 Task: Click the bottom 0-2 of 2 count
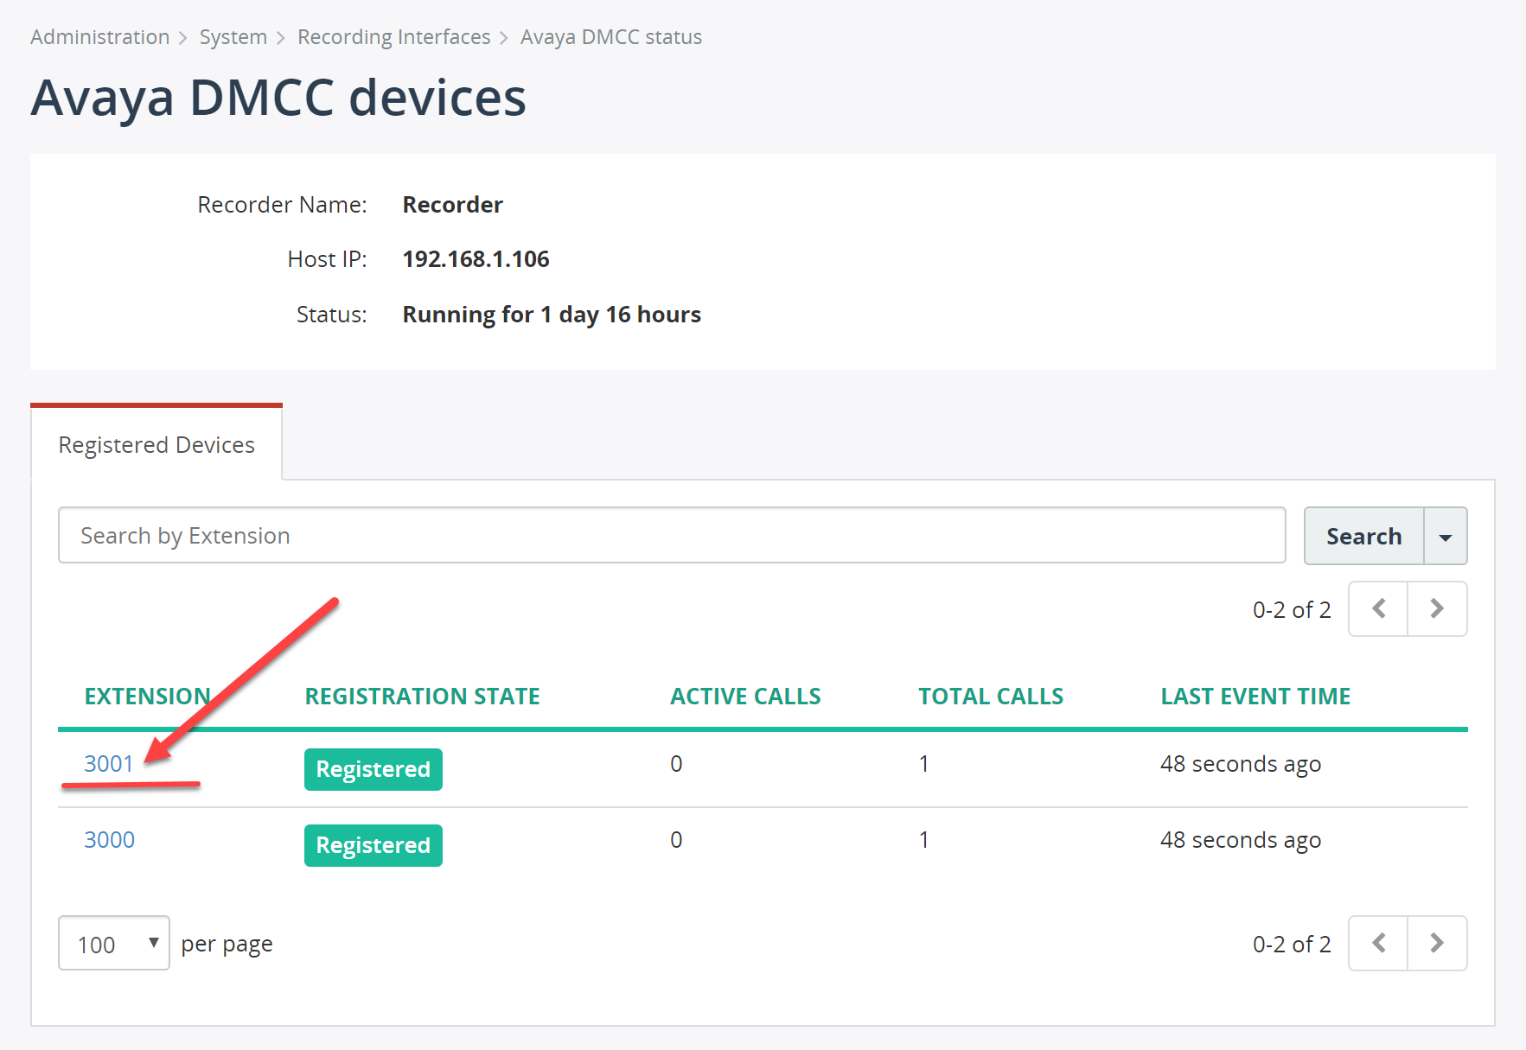pyautogui.click(x=1292, y=945)
